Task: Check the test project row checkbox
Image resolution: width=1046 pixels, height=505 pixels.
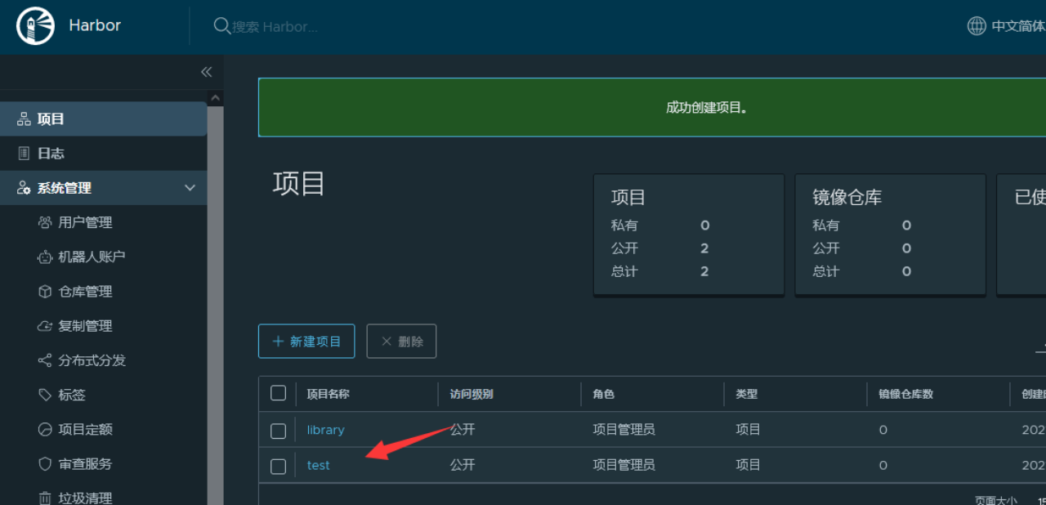Action: pyautogui.click(x=278, y=466)
